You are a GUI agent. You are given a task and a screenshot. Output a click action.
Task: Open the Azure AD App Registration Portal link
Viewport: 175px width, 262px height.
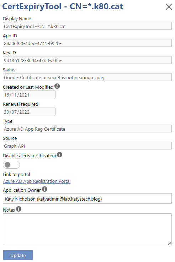tap(37, 181)
